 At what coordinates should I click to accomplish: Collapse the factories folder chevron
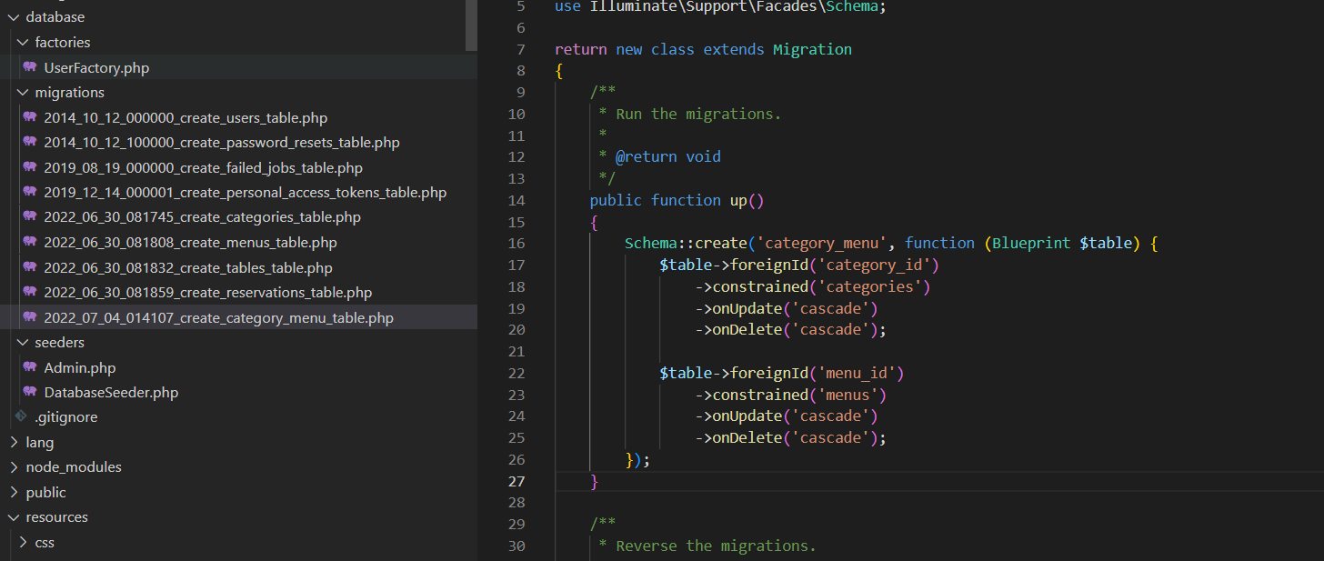point(23,43)
